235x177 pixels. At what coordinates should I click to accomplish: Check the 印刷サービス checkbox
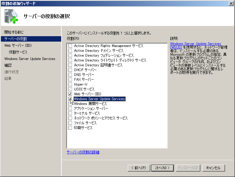click(70, 128)
